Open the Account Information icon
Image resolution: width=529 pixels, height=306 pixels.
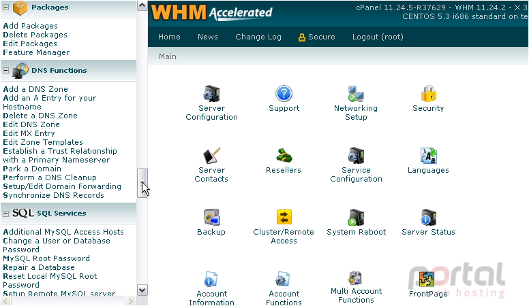[x=211, y=279]
